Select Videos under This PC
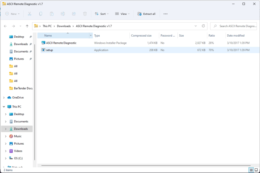The height and width of the screenshot is (173, 260). click(18, 151)
